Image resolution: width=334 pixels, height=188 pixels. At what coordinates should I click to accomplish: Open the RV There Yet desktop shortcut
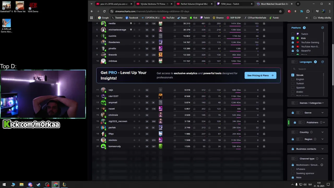tap(20, 7)
